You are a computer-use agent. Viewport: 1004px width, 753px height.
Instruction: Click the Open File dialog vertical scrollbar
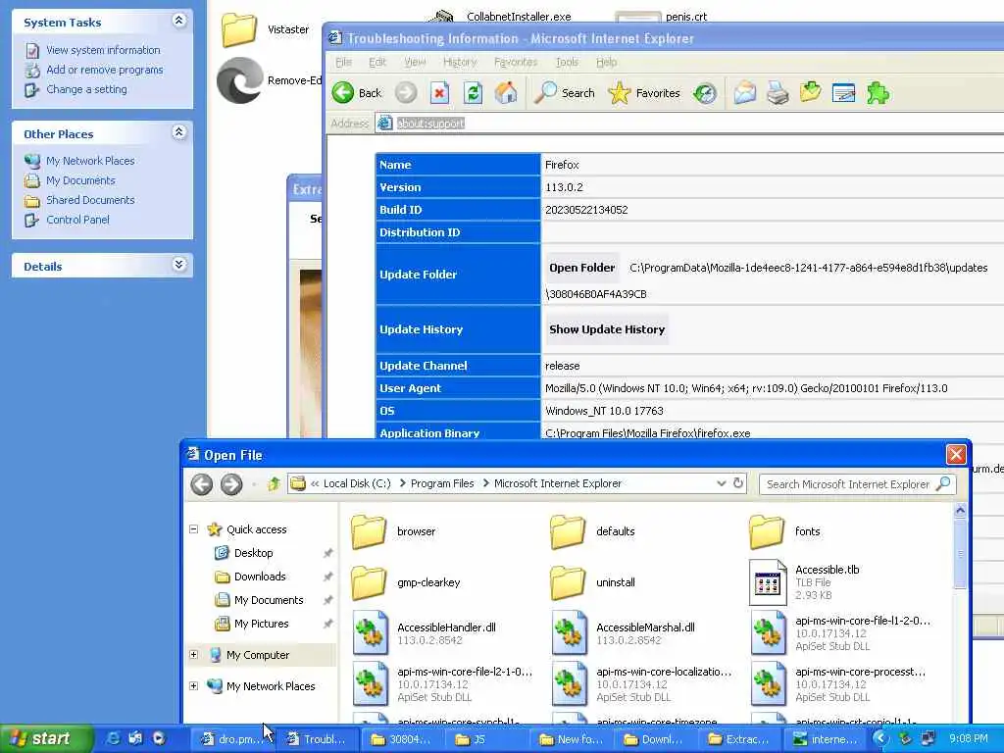(x=960, y=553)
